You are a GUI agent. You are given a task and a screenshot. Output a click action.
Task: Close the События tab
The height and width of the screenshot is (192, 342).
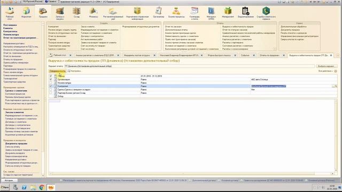[x=254, y=55]
